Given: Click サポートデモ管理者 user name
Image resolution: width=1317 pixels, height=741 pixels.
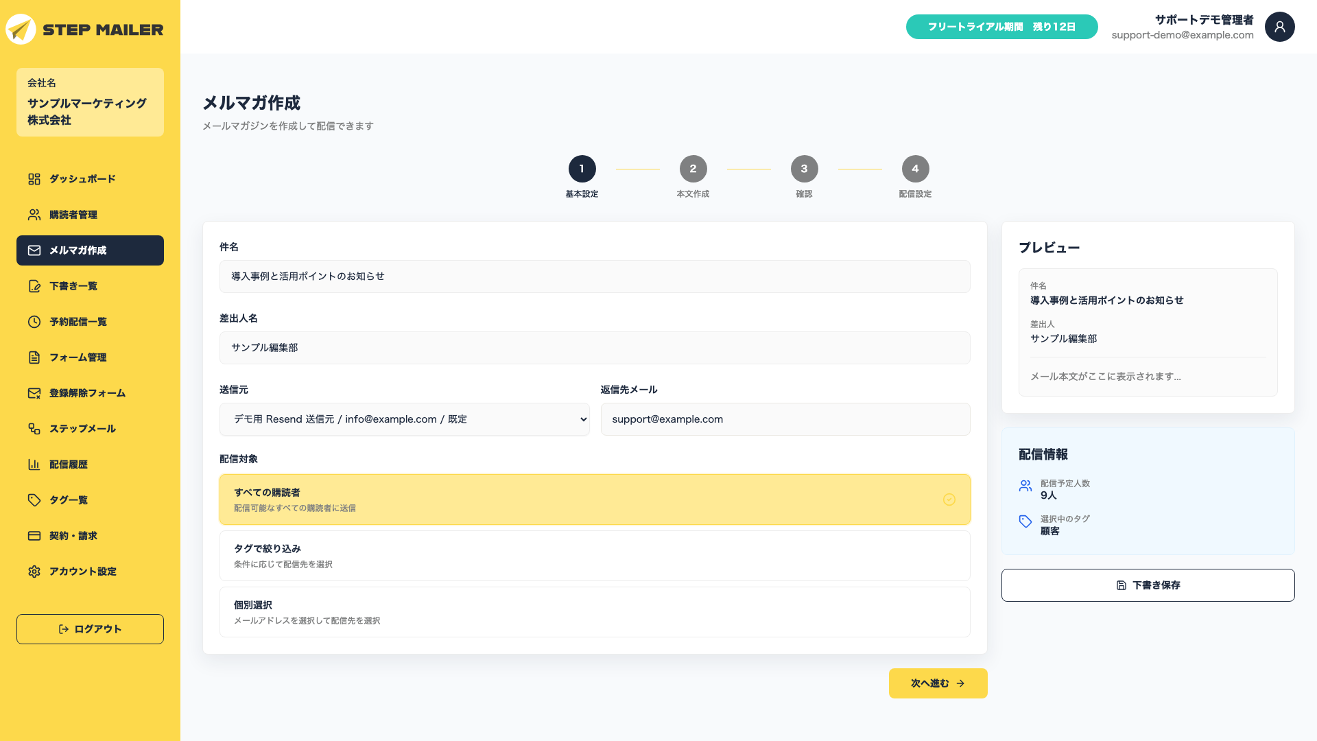Looking at the screenshot, I should (1204, 20).
